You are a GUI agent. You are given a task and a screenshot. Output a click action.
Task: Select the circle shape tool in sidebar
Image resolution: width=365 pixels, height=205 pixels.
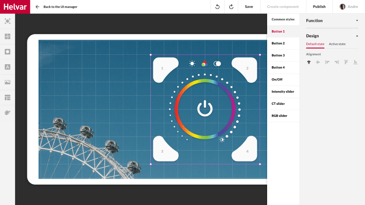click(8, 51)
